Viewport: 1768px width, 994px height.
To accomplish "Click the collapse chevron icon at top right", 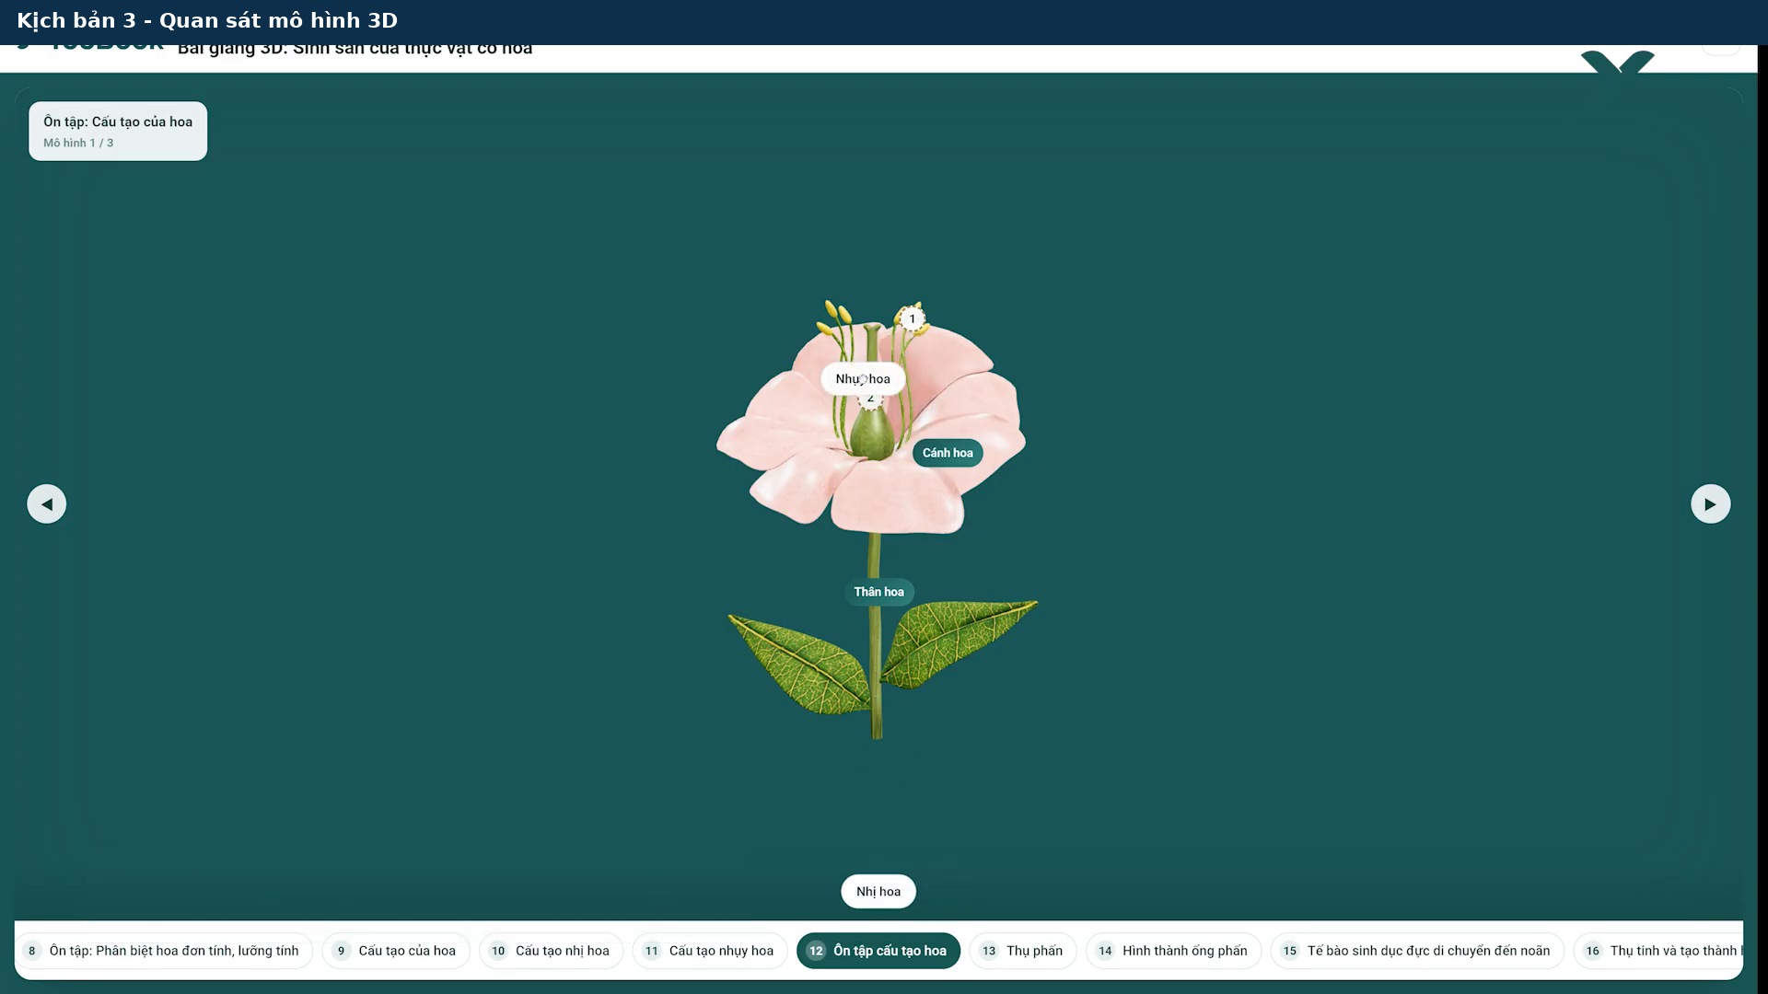I will (x=1617, y=63).
